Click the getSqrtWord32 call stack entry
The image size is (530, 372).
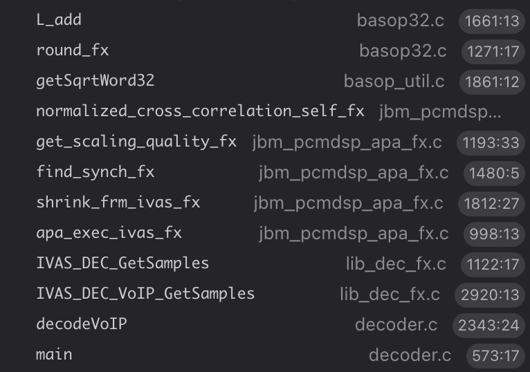point(95,81)
